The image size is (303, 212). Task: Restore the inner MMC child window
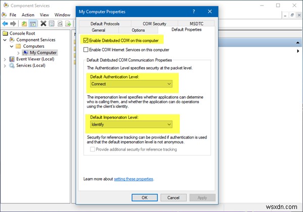click(292, 15)
